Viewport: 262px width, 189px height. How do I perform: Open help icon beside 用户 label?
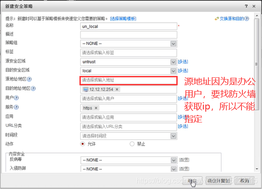click(x=16, y=98)
